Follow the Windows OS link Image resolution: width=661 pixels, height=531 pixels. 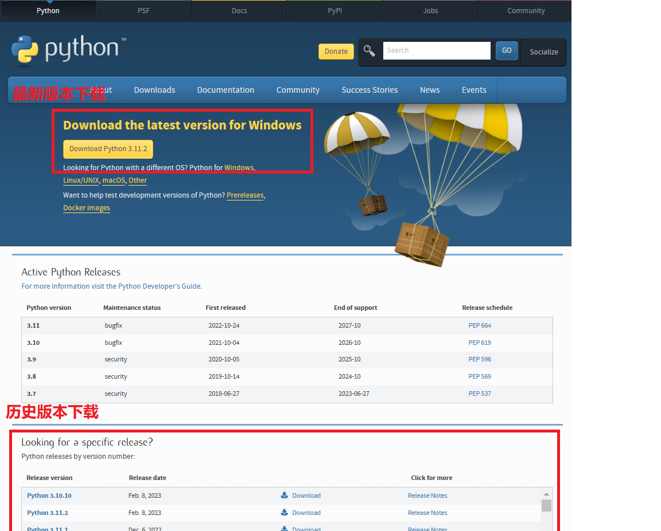[x=239, y=167]
